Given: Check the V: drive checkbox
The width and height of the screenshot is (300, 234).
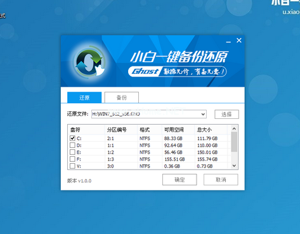Looking at the screenshot, I should click(72, 166).
